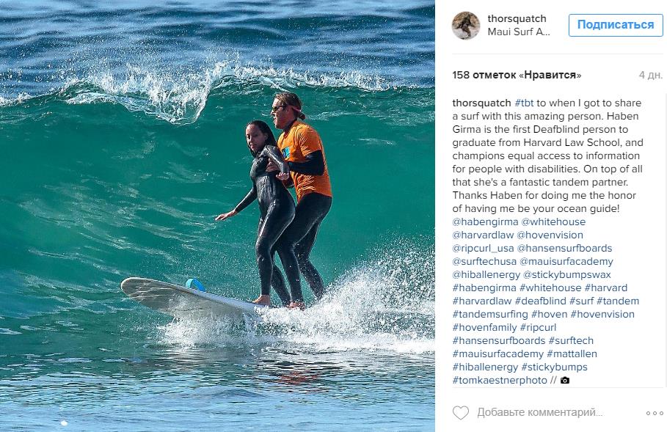Image resolution: width=667 pixels, height=432 pixels.
Task: Click the 158 отметок «Нравится» likes count
Action: (x=517, y=75)
